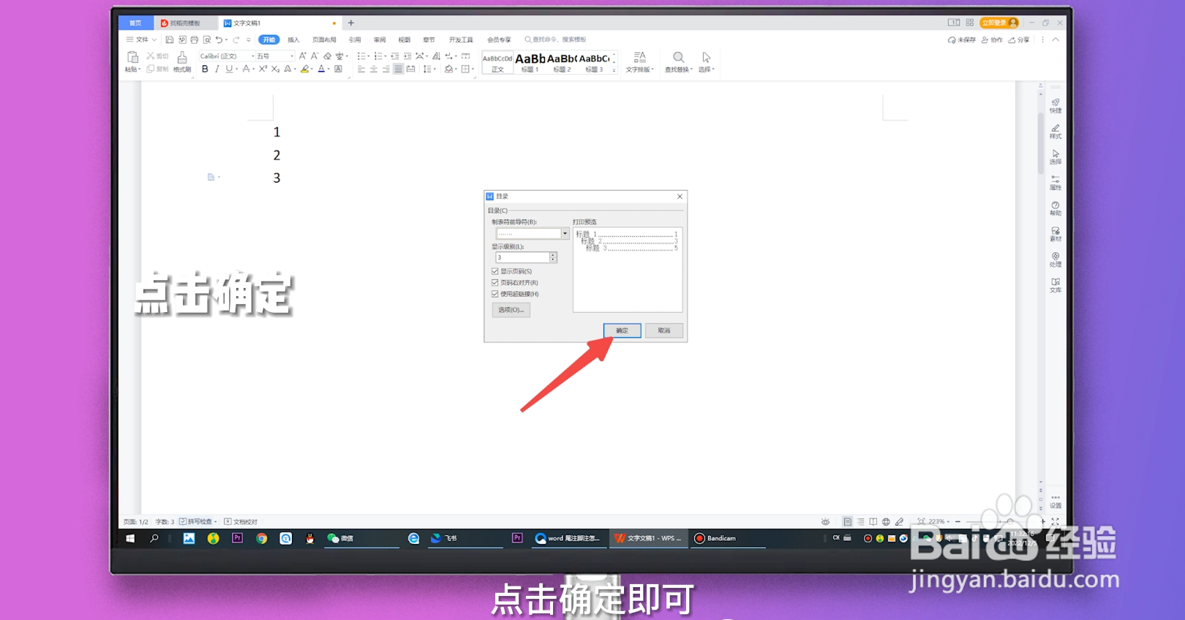Open the font name Calibri dropdown
Image resolution: width=1185 pixels, height=620 pixels.
coord(253,56)
